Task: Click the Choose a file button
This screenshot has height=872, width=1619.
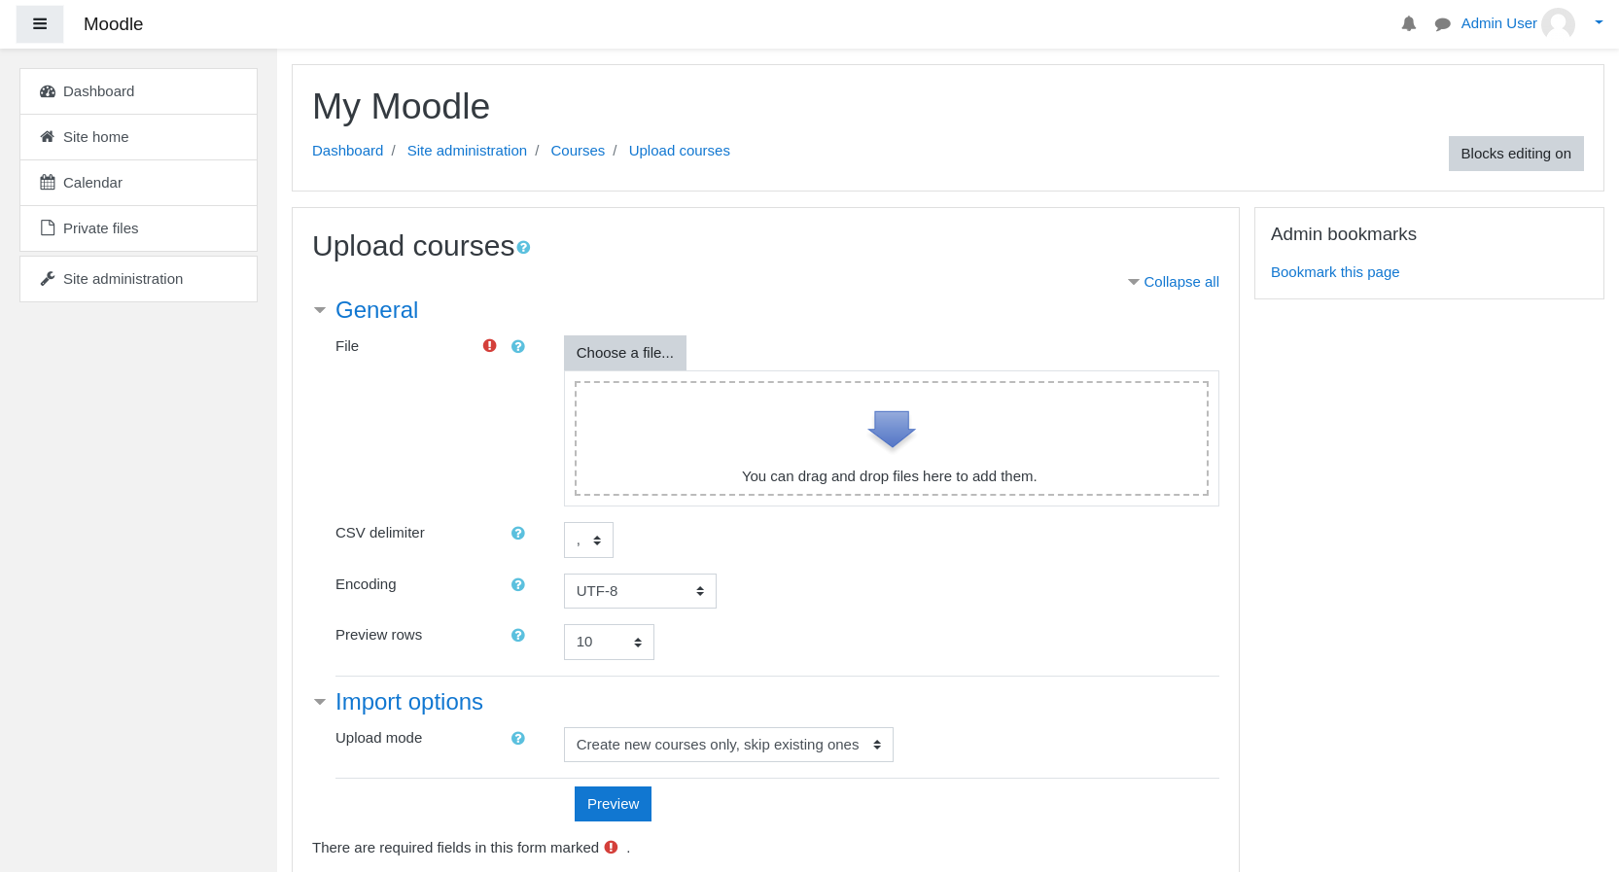Action: click(624, 353)
